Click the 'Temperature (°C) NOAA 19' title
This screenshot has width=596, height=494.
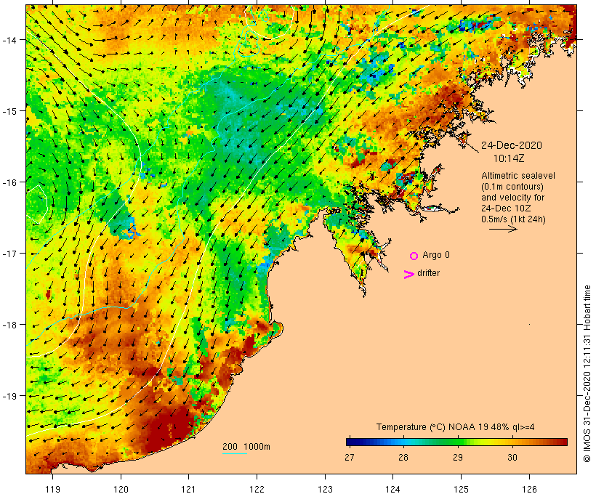(433, 427)
